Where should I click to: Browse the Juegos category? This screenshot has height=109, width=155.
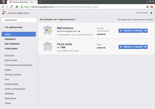point(7,70)
